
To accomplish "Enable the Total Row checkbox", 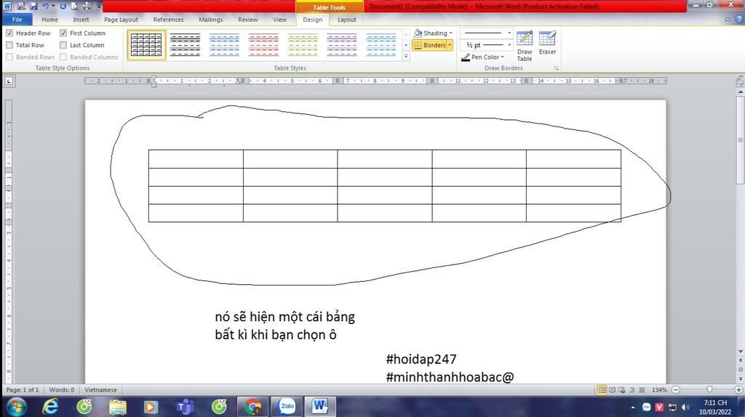I will (x=9, y=44).
